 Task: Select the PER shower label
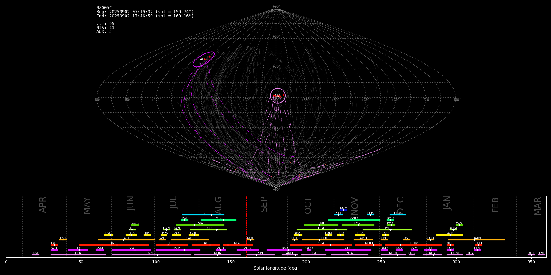pyautogui.click(x=208, y=228)
